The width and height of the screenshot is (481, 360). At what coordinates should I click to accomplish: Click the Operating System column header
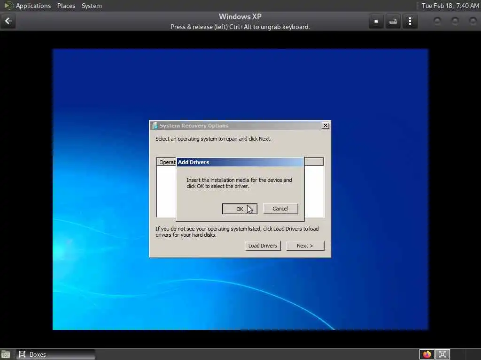pos(167,162)
